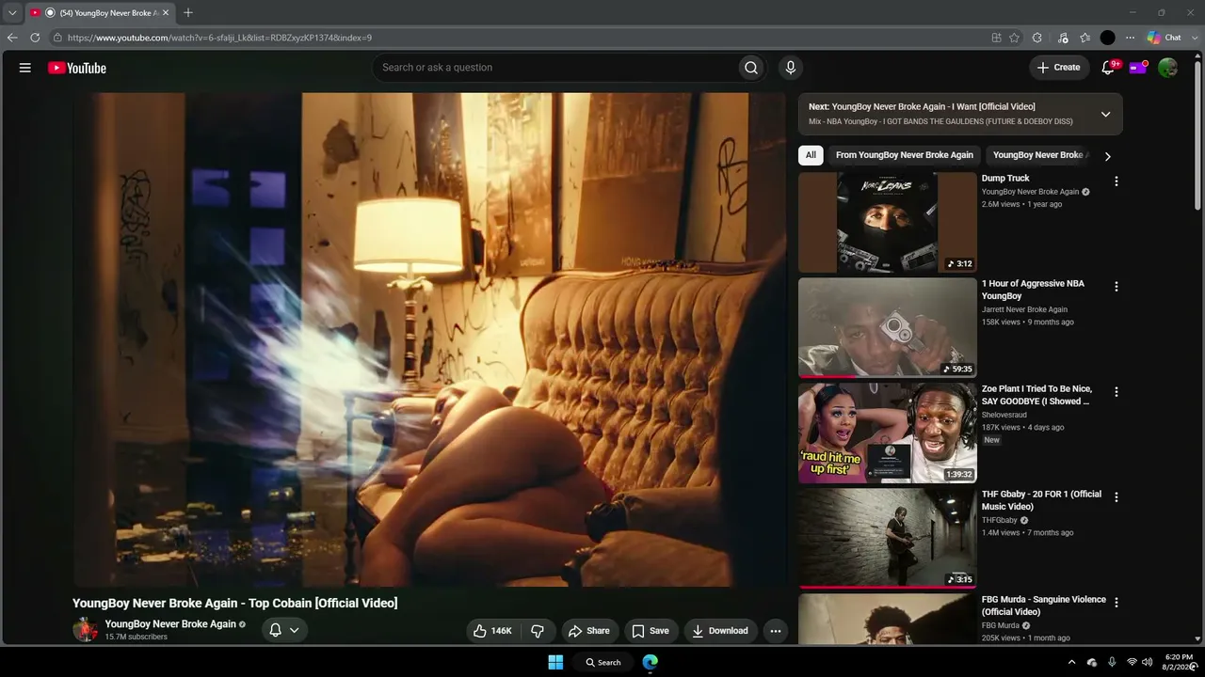This screenshot has width=1205, height=677.
Task: Start voice search with the microphone
Action: tap(790, 68)
